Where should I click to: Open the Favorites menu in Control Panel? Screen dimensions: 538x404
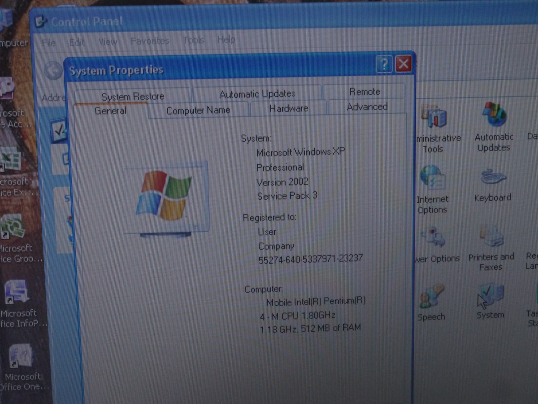tap(150, 41)
